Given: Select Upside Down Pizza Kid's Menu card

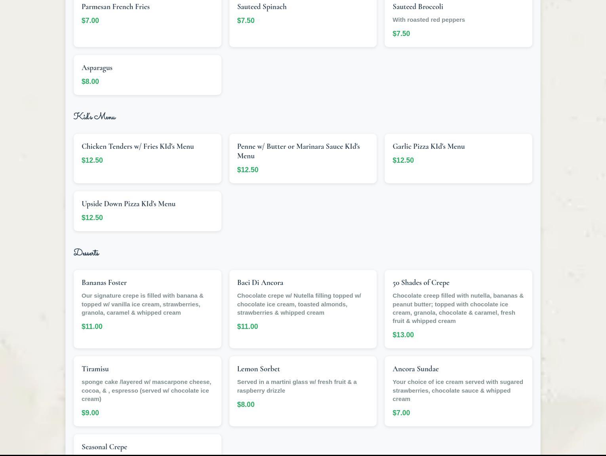Looking at the screenshot, I should pyautogui.click(x=147, y=211).
